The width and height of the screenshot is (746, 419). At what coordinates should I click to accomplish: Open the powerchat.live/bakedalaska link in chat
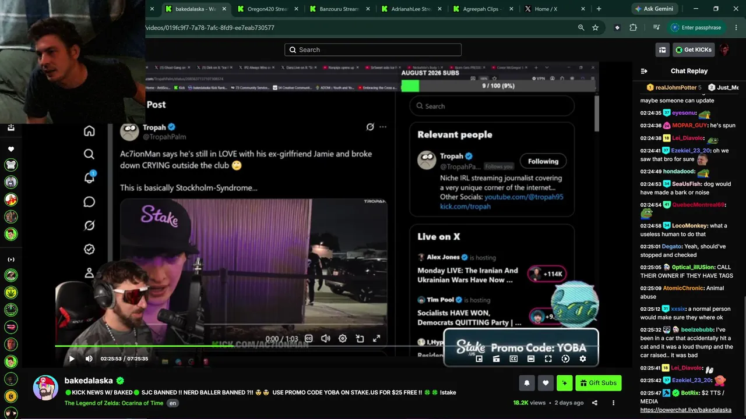point(685,410)
